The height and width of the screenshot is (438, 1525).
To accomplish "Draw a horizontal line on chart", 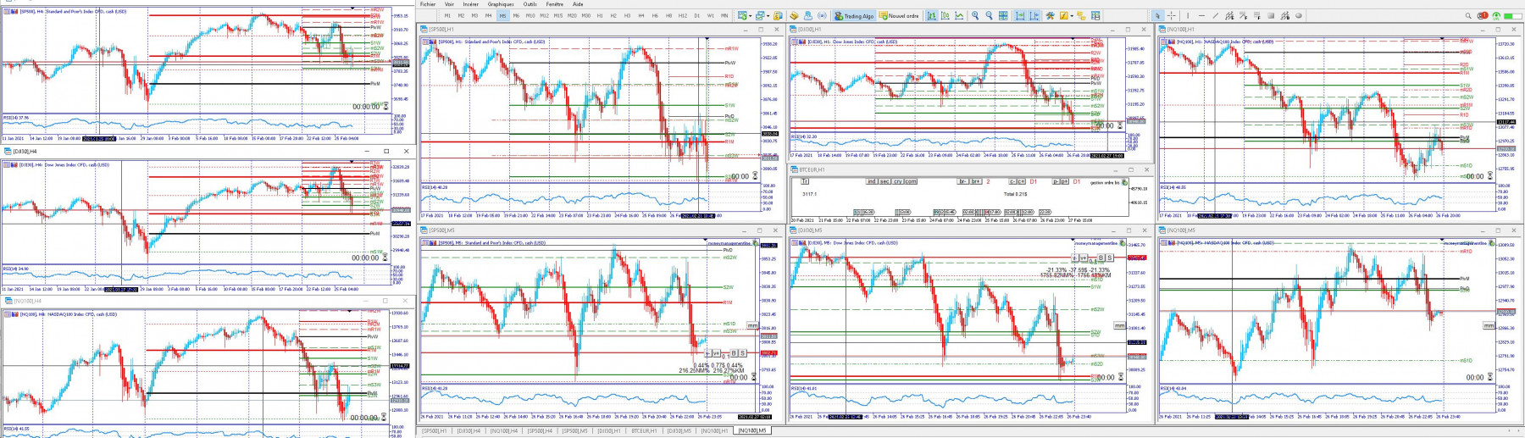I will pyautogui.click(x=1201, y=15).
